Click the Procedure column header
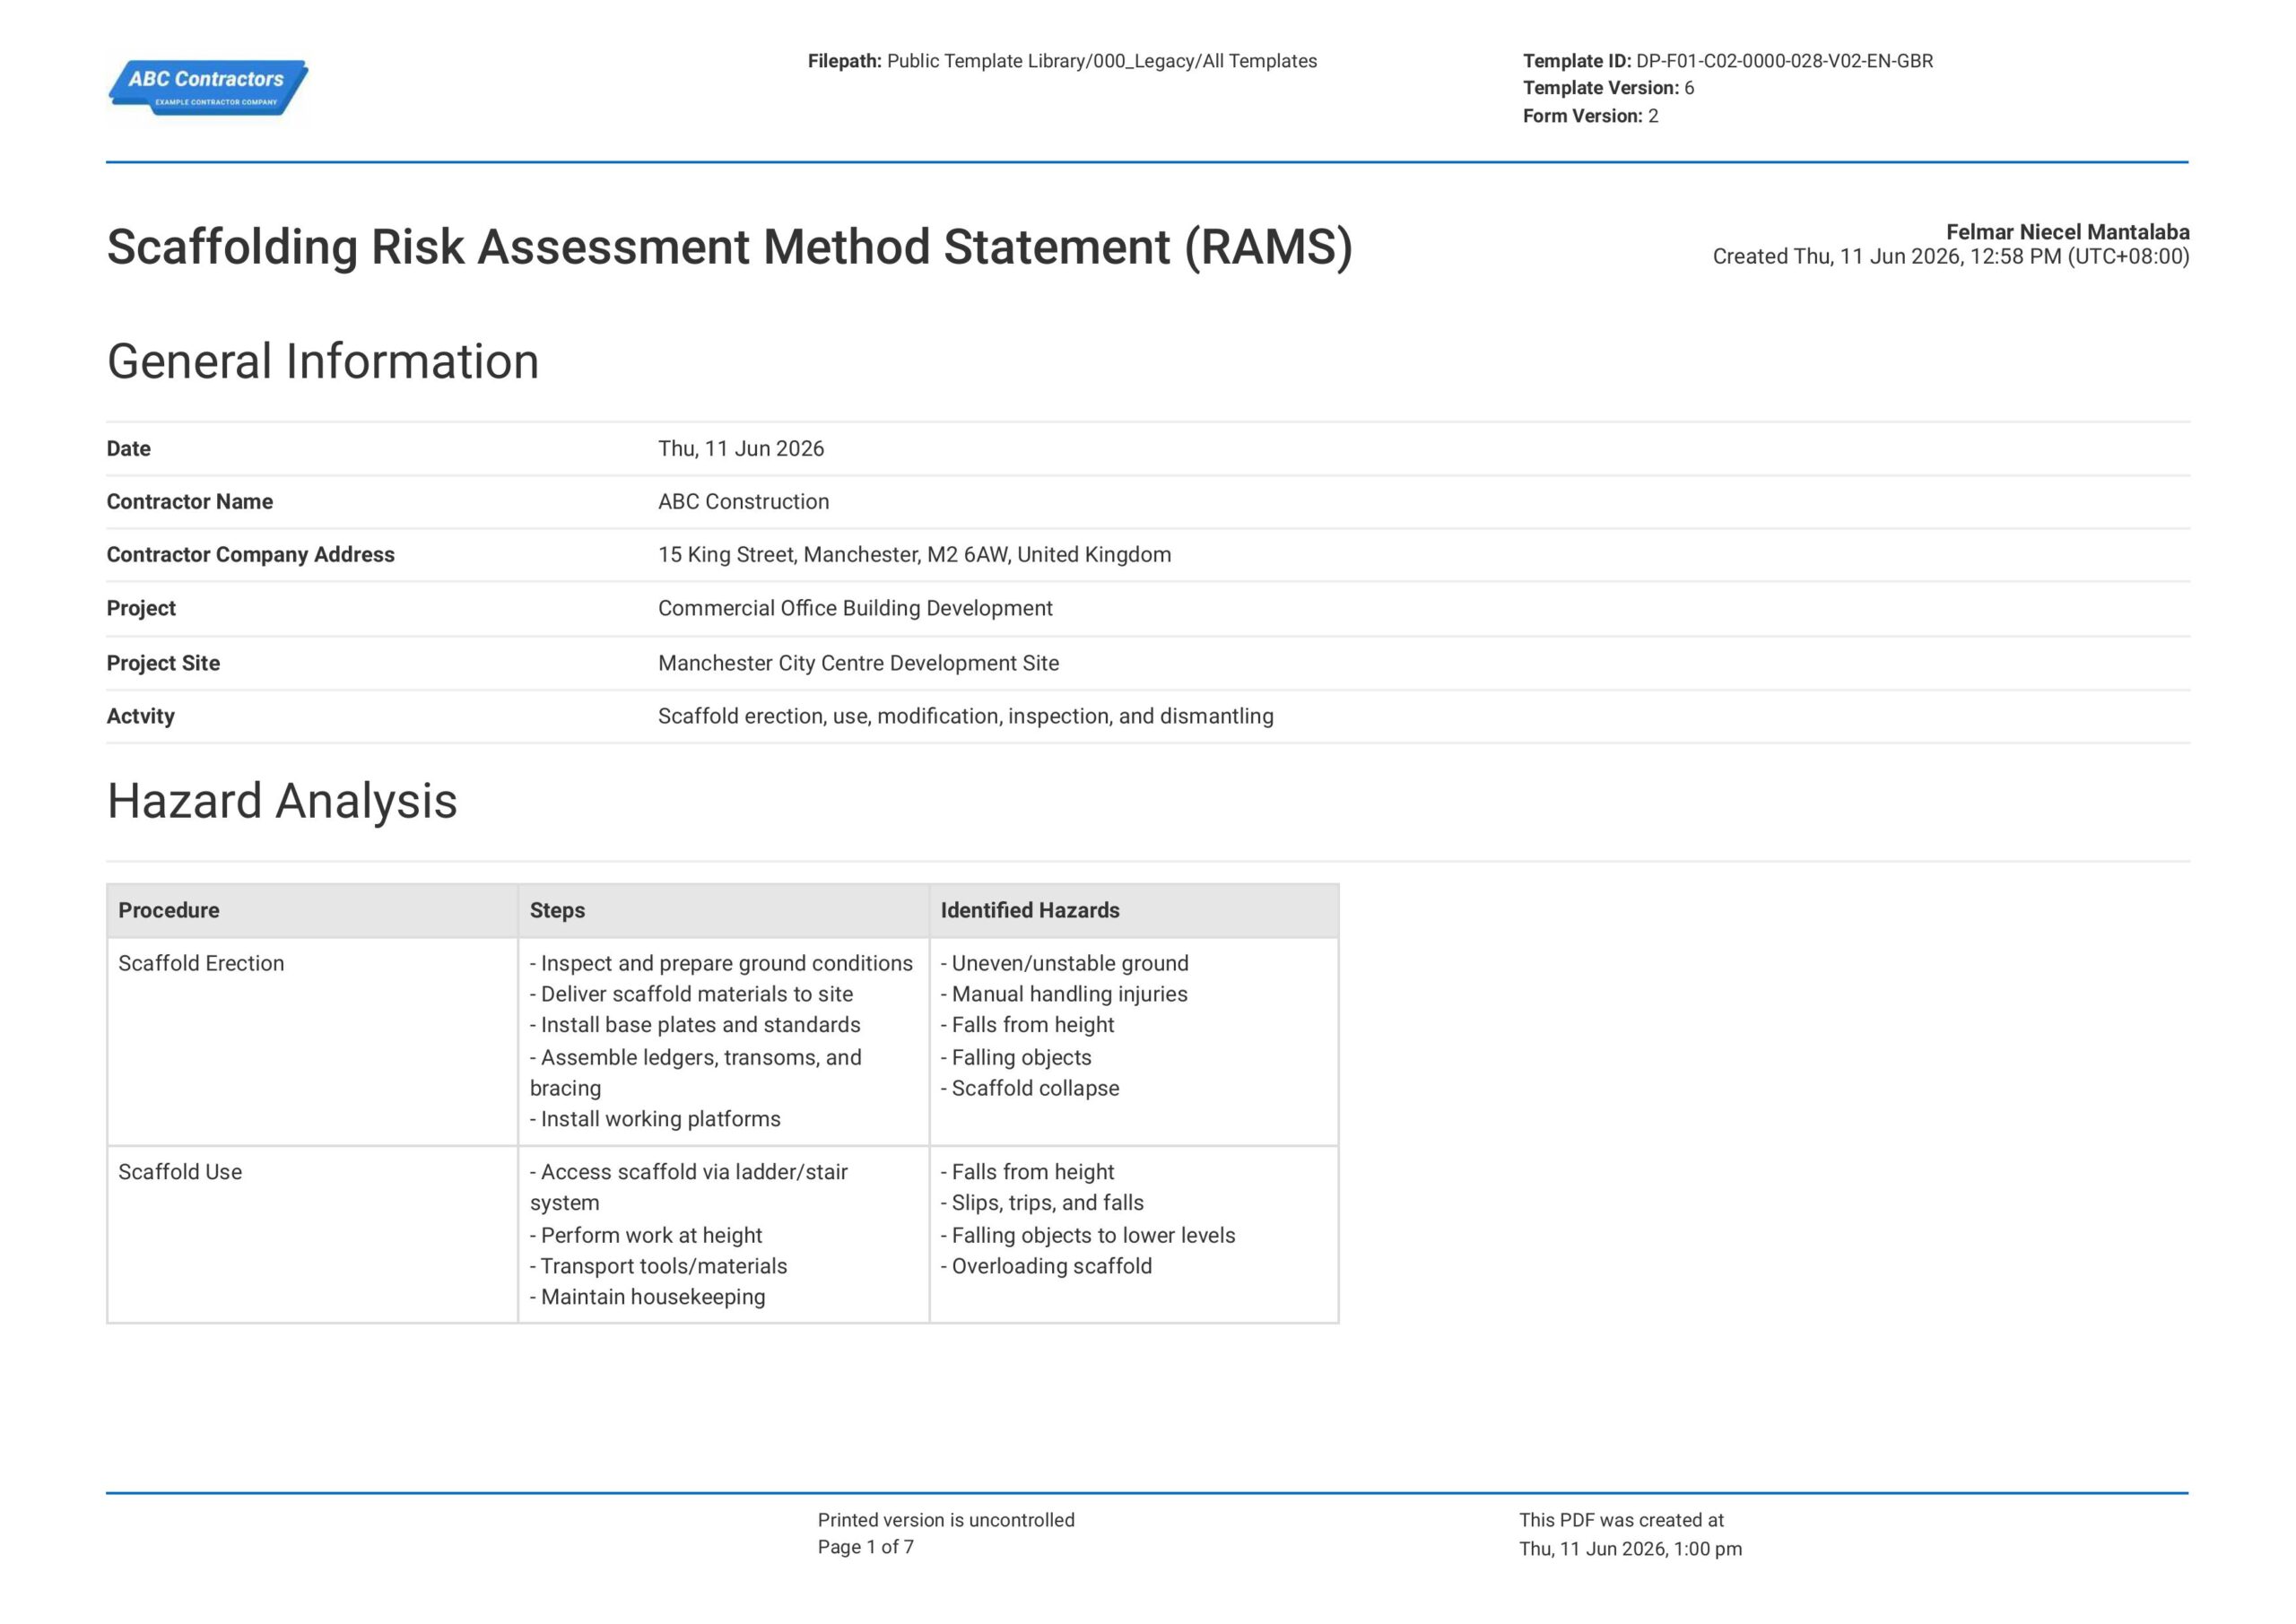Image resolution: width=2296 pixels, height=1624 pixels. tap(312, 910)
